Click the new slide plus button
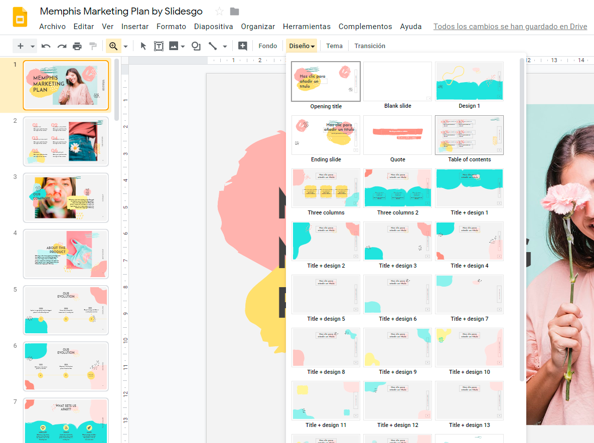Viewport: 594px width, 443px height. click(x=21, y=46)
